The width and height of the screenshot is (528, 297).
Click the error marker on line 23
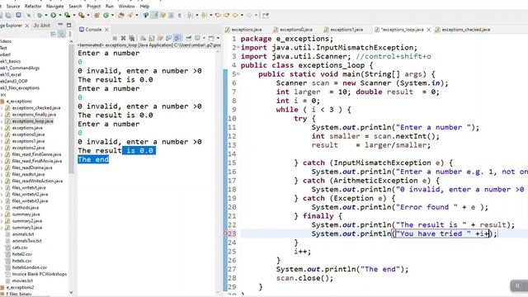tap(225, 233)
